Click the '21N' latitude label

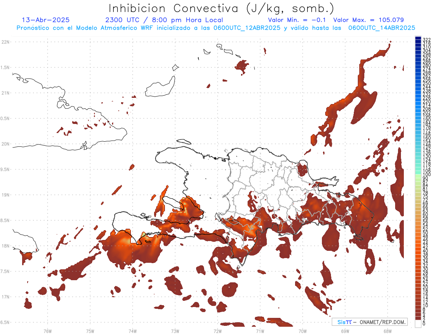click(5, 93)
